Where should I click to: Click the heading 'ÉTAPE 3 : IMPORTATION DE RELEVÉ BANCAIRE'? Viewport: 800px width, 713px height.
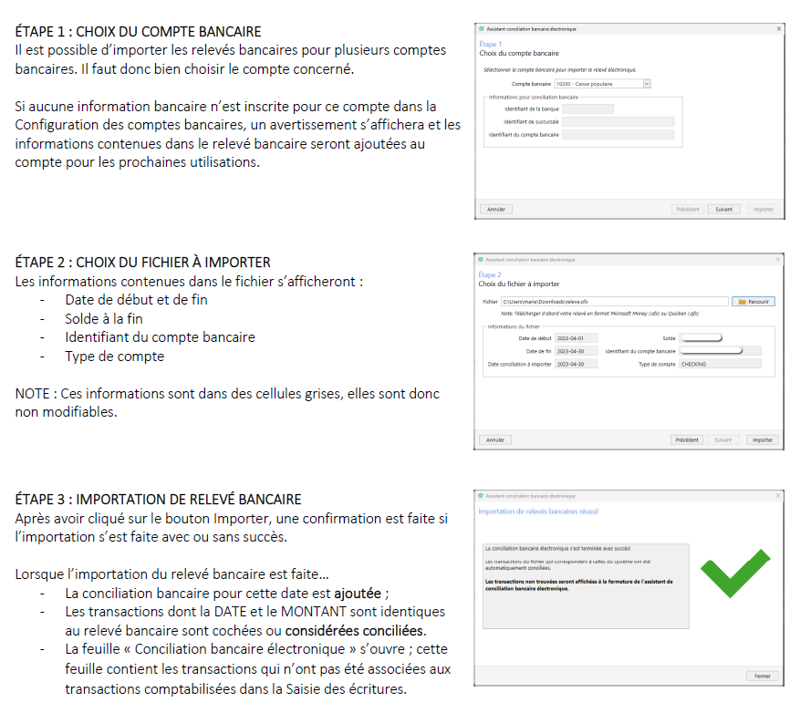(x=158, y=500)
